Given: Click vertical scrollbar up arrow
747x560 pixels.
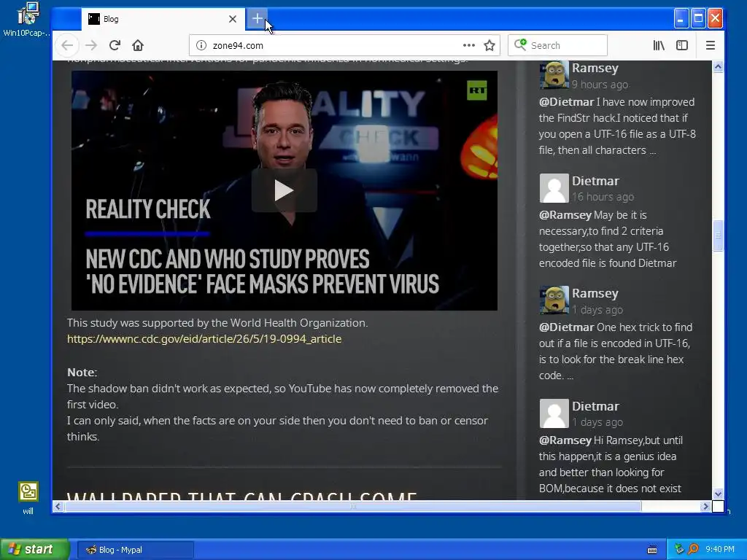Looking at the screenshot, I should 718,66.
